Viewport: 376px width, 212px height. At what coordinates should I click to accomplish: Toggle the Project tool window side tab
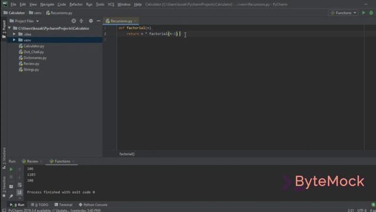[4, 29]
